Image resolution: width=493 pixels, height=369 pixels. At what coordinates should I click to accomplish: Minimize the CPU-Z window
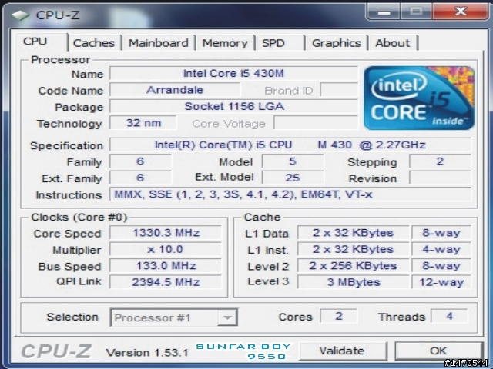coord(384,12)
